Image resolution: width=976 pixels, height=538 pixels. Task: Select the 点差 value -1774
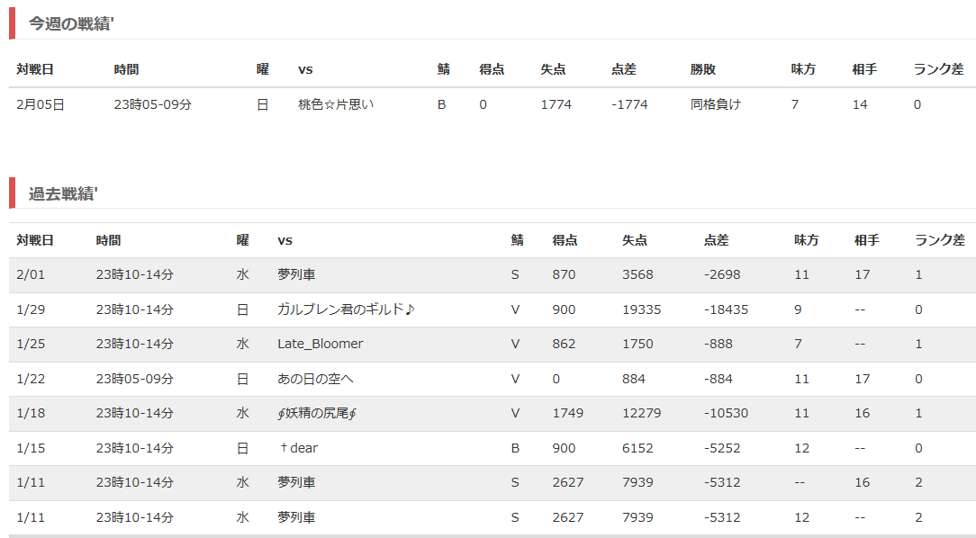click(629, 104)
